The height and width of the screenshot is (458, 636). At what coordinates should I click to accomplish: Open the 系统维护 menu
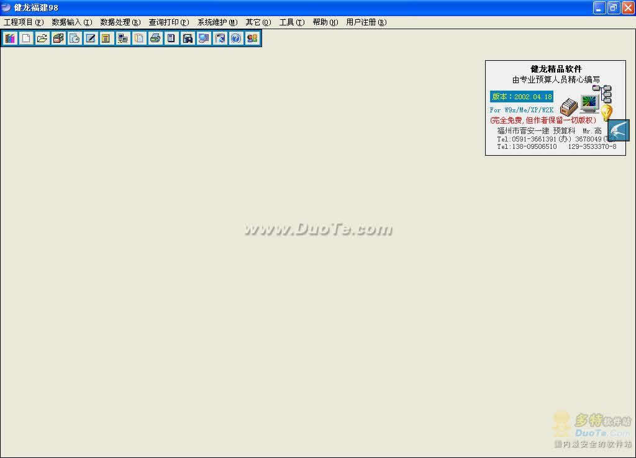point(217,22)
